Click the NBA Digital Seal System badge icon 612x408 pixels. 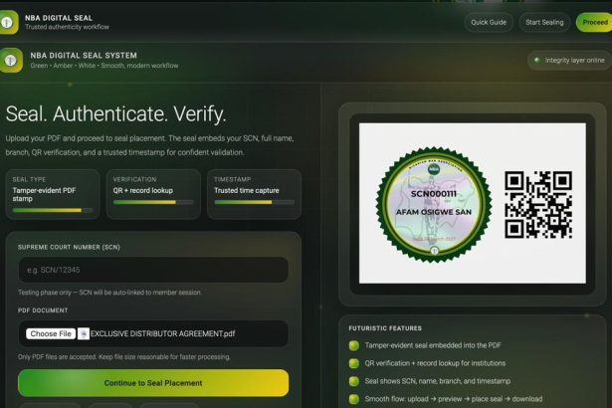click(11, 61)
